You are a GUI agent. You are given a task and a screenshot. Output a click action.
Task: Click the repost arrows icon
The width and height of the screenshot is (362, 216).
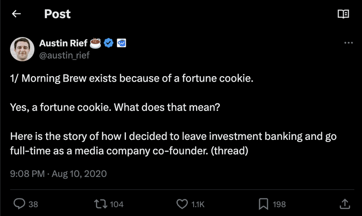pos(100,204)
